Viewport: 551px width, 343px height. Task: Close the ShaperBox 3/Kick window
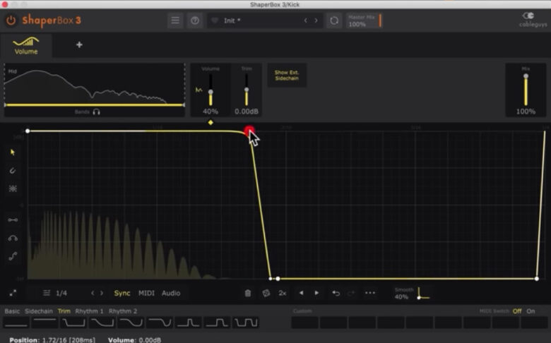point(5,4)
